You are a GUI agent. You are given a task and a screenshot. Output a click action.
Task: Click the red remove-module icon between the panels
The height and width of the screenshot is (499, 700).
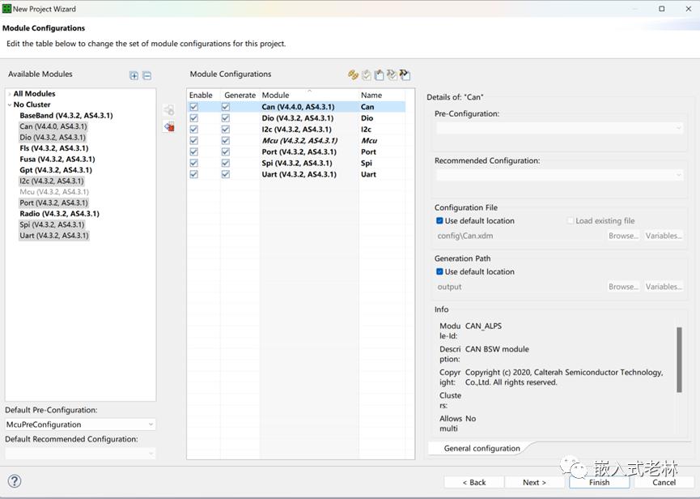pos(169,127)
